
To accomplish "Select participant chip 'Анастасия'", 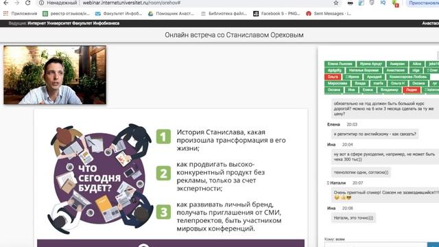I will 395,70.
